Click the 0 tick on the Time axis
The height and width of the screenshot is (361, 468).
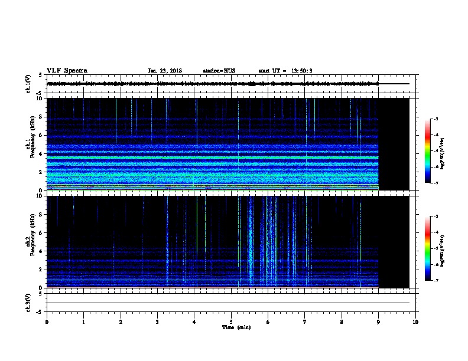click(x=47, y=322)
